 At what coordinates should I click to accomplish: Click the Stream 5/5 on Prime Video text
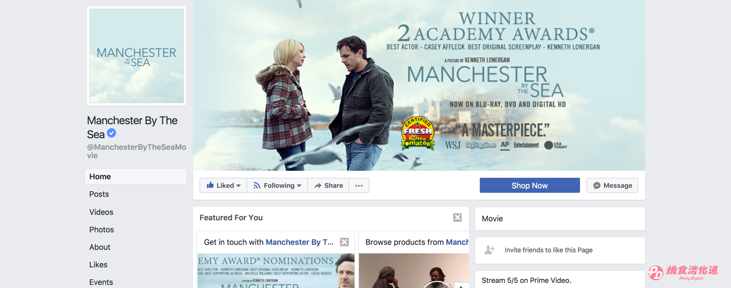(526, 280)
